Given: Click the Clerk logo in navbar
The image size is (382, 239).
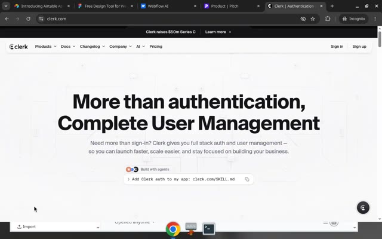Looking at the screenshot, I should 19,47.
